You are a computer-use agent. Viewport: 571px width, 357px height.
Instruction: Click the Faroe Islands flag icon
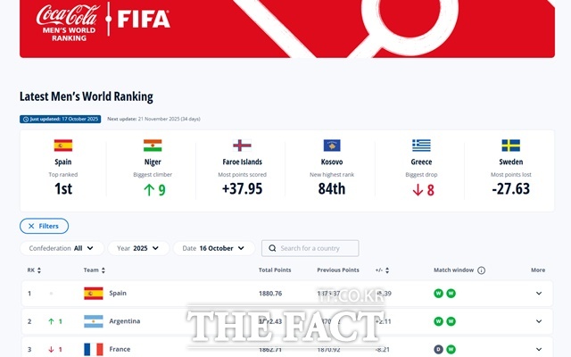(x=242, y=145)
